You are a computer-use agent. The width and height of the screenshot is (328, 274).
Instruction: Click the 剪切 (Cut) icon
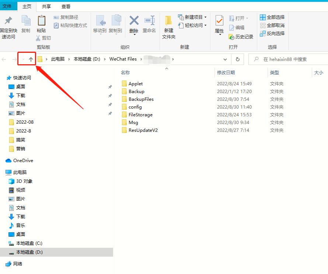pos(44,37)
